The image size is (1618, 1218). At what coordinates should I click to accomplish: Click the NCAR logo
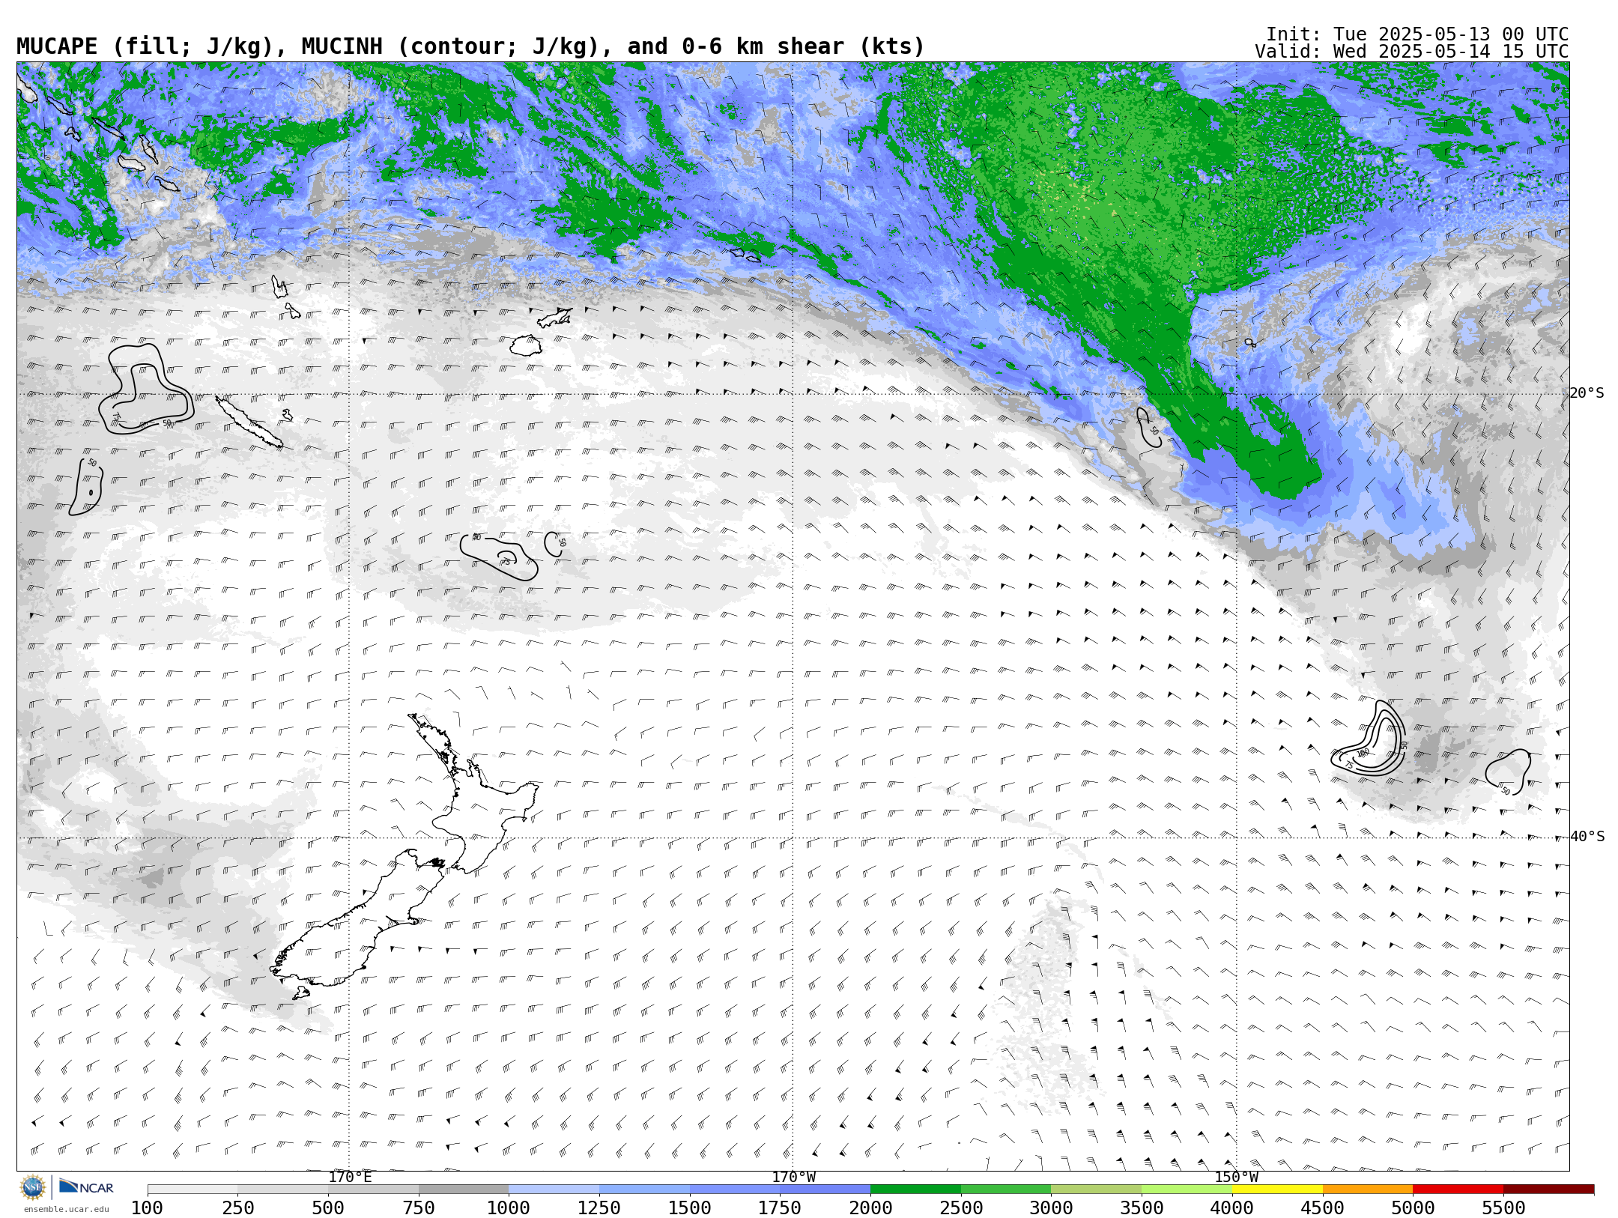click(86, 1187)
